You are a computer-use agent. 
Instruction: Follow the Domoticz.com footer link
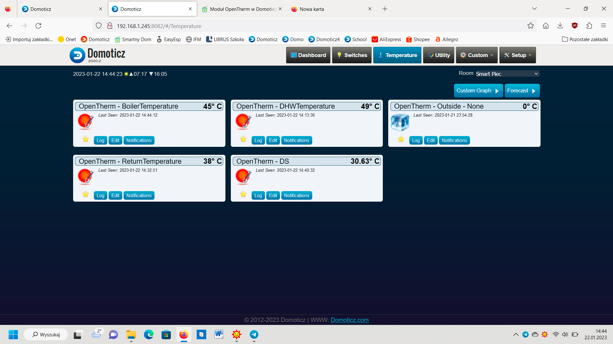coord(350,320)
